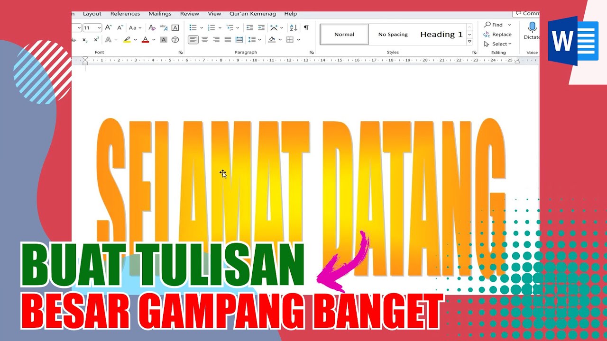This screenshot has height=341, width=607.
Task: Click the first line indent ruler marker
Action: coord(85,58)
